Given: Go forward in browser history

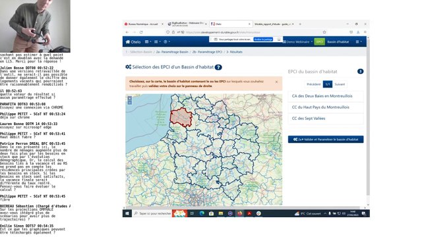Looking at the screenshot, I should tap(134, 32).
